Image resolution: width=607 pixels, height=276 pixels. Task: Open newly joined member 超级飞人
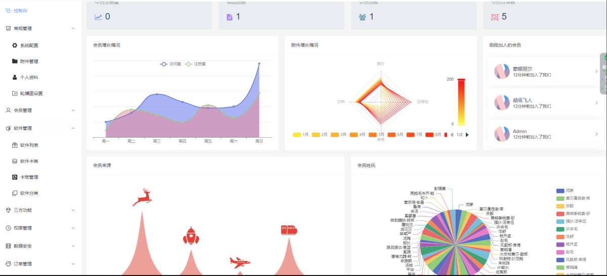tap(545, 103)
